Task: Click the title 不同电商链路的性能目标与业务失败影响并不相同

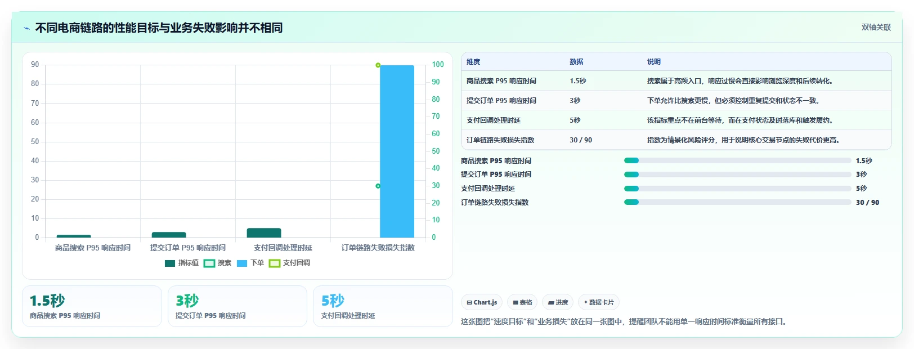Action: click(x=159, y=28)
